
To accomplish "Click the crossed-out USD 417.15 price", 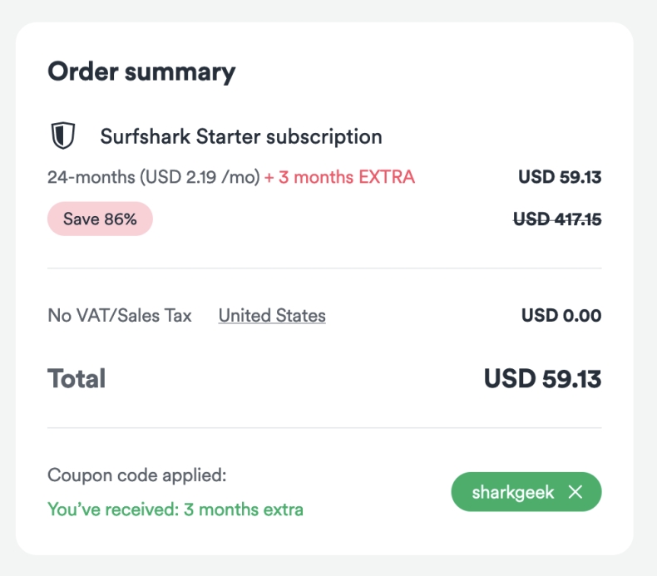I will click(x=556, y=219).
